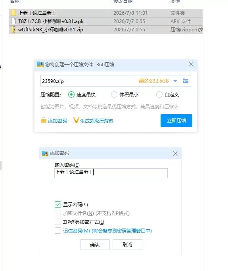Viewport: 228px width, 271px height.
Task: Select the wUfPakNK zip file icon
Action: coord(13,29)
